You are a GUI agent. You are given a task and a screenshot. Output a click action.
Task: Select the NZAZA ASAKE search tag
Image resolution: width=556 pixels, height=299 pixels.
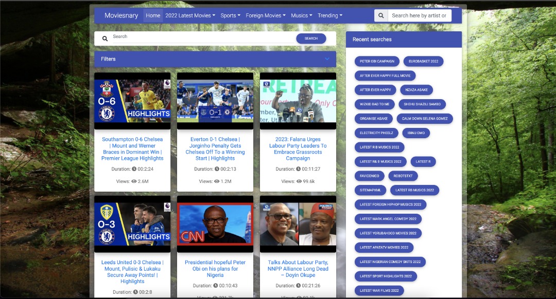[x=416, y=90]
